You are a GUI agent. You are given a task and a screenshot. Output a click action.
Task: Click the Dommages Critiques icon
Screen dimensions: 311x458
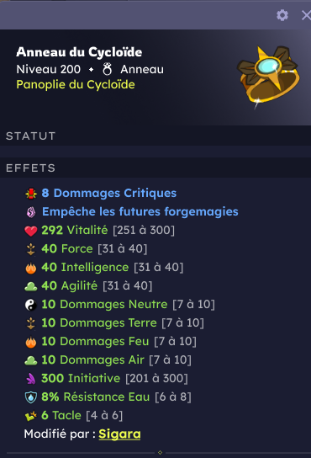[31, 194]
